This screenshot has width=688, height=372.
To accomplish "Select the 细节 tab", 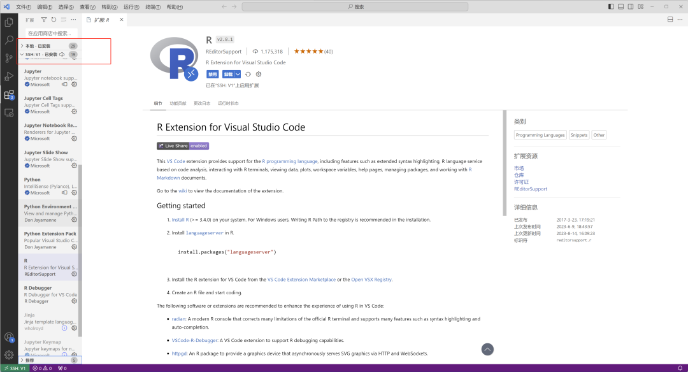I will pyautogui.click(x=158, y=104).
